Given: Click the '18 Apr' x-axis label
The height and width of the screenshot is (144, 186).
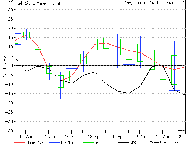Looking at the screenshot, I should pos(94,137).
